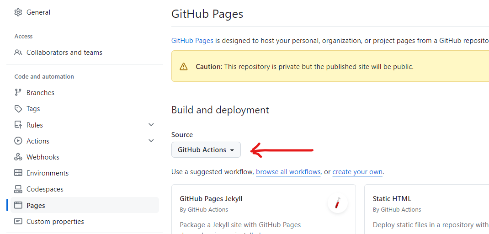Click the Environments server icon

(18, 173)
